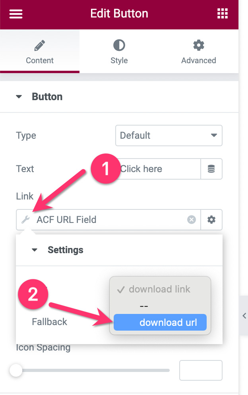Click the Text field showing Click here
The height and width of the screenshot is (395, 248).
pos(159,169)
